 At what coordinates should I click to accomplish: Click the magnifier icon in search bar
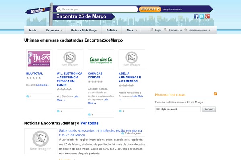[59, 9]
